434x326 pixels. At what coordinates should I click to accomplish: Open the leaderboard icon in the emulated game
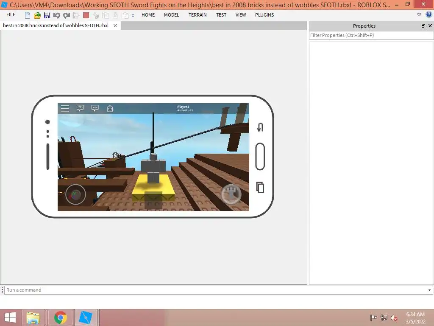[80, 108]
